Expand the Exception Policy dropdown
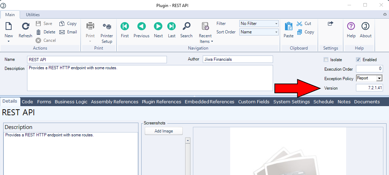Image resolution: width=389 pixels, height=175 pixels. 379,78
